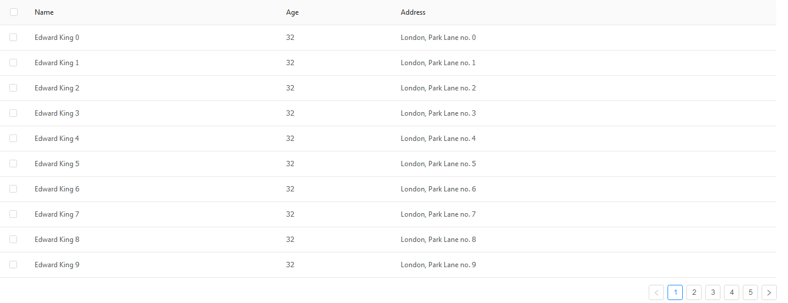The width and height of the screenshot is (788, 303).
Task: Go to page 5 of results
Action: [750, 292]
